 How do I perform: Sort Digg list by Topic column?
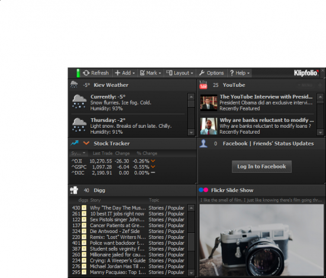tap(154, 200)
